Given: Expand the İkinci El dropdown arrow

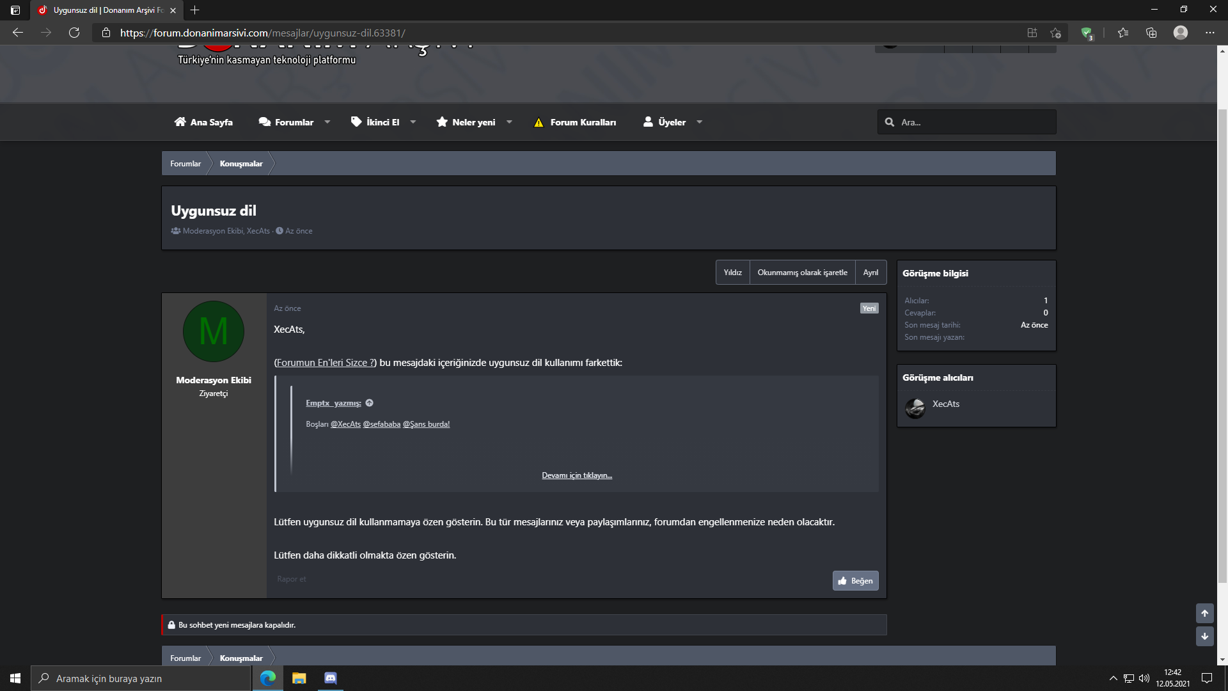Looking at the screenshot, I should (413, 122).
